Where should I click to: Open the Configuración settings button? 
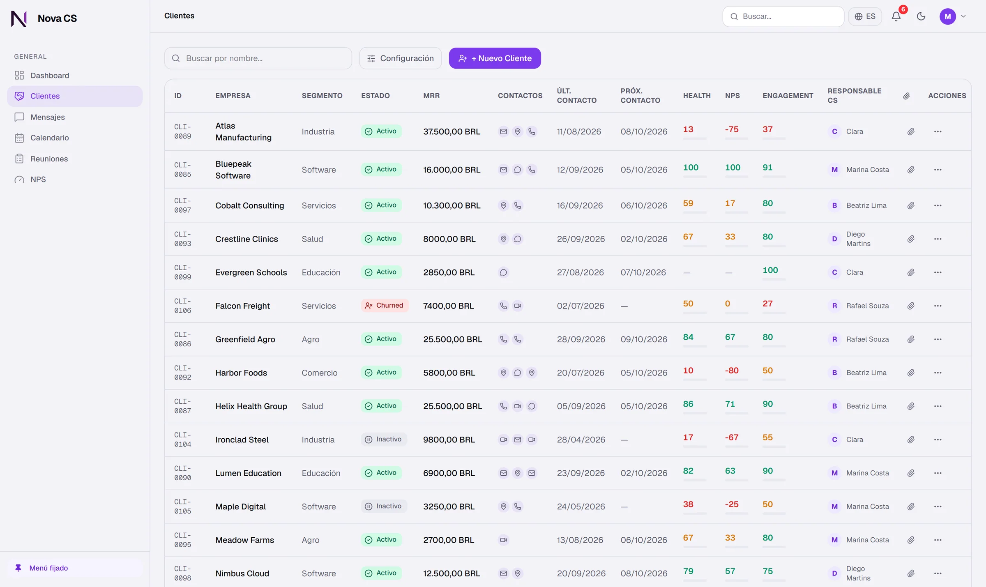401,58
